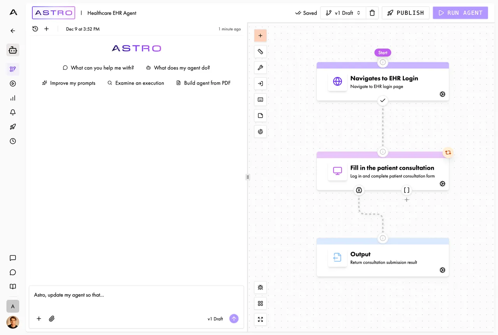Select the keyboard tool in canvas toolbar
The height and width of the screenshot is (335, 498).
[260, 99]
